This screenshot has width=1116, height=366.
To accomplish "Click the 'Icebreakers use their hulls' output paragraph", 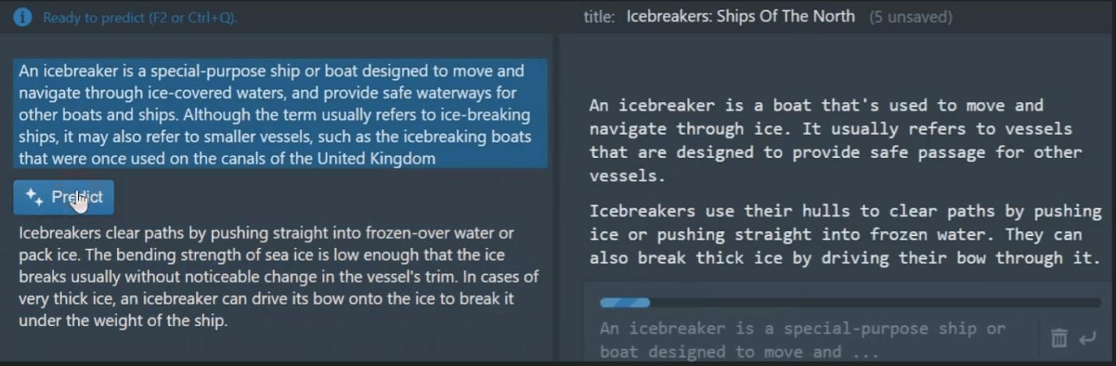I will [845, 234].
